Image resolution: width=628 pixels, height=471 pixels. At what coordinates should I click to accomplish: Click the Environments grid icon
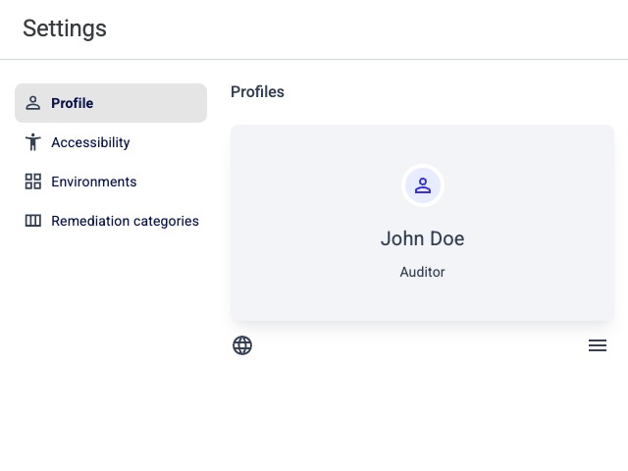[x=32, y=182]
